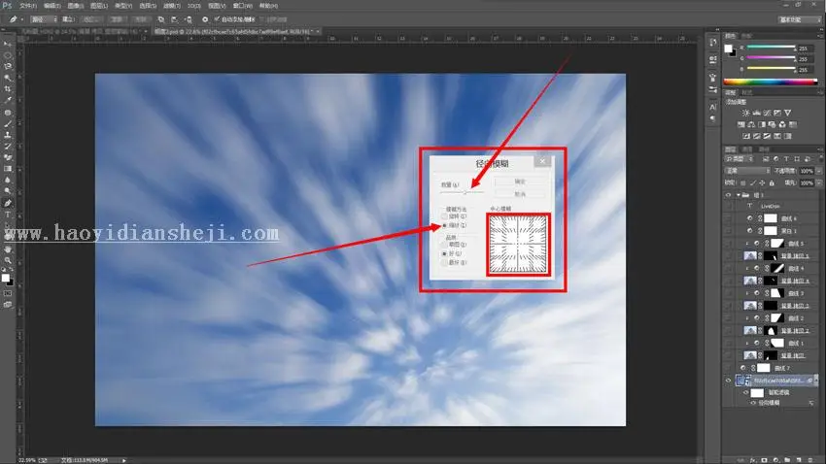This screenshot has width=826, height=464.
Task: Pick a color from the spectrum ramp
Action: (771, 83)
